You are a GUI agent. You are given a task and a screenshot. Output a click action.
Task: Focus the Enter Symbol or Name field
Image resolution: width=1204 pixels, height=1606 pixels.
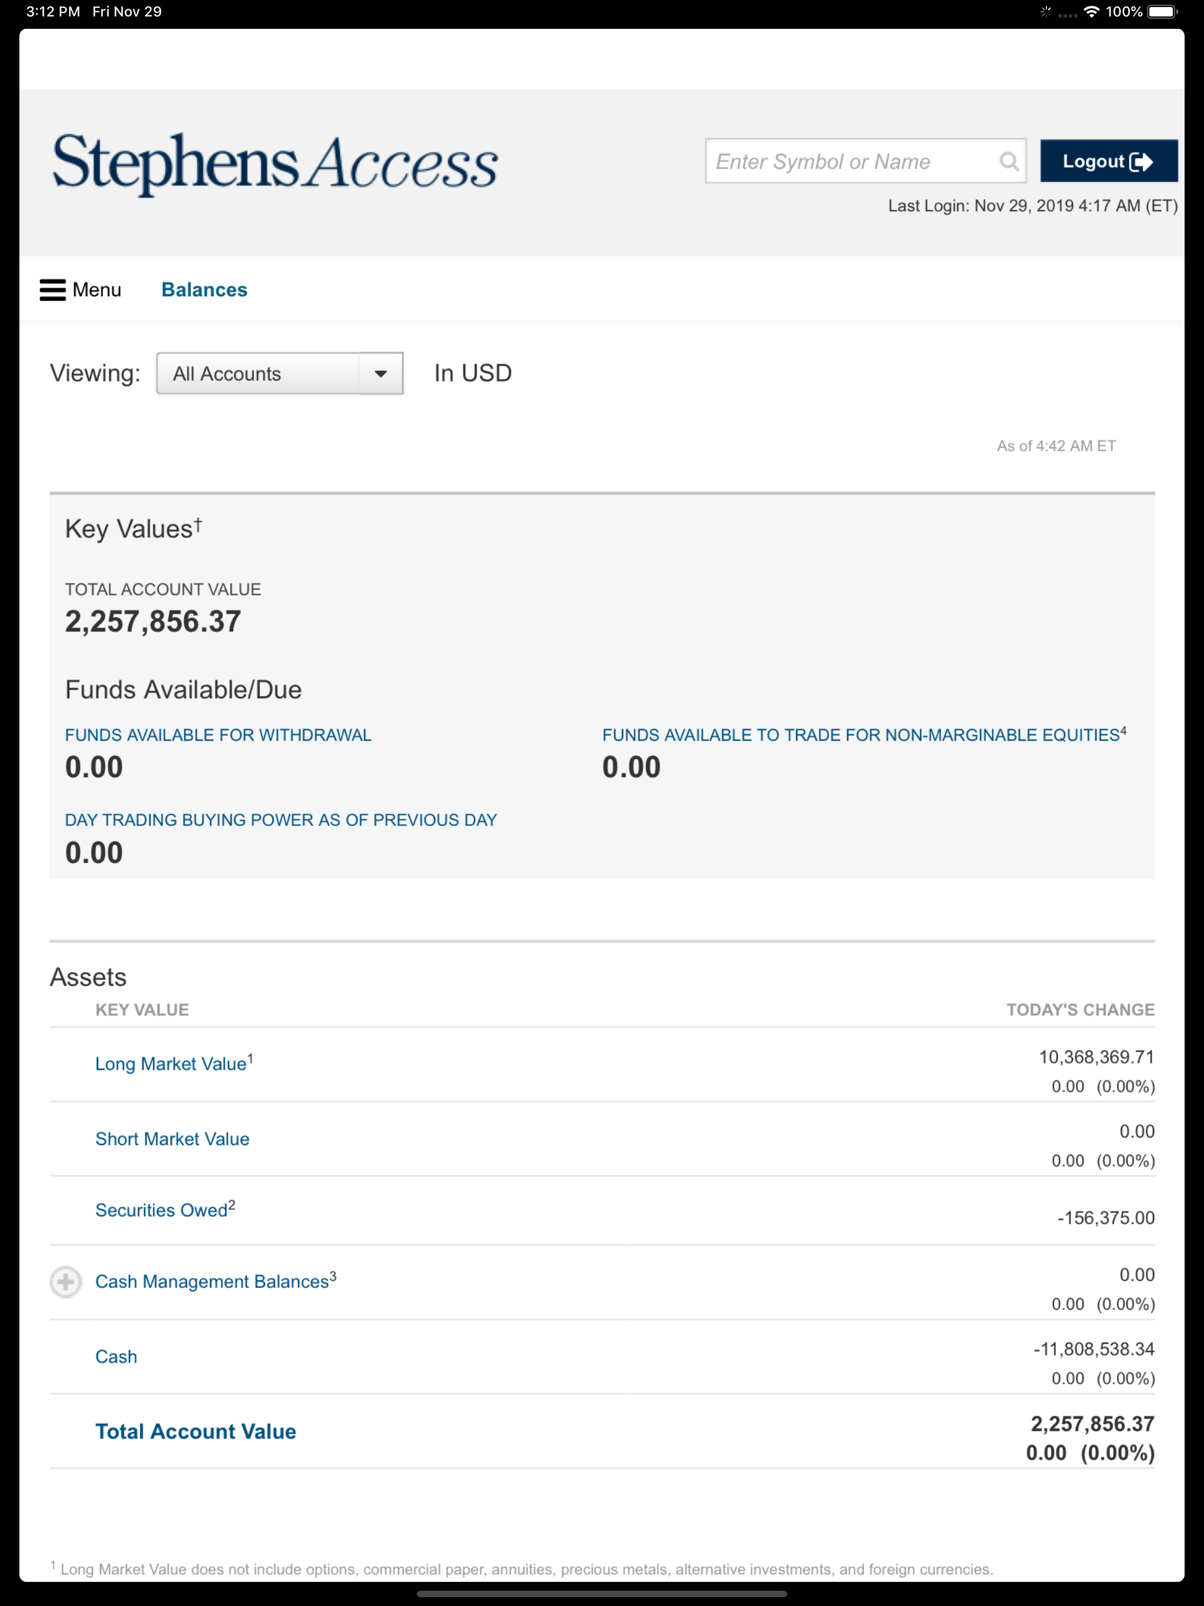[865, 161]
